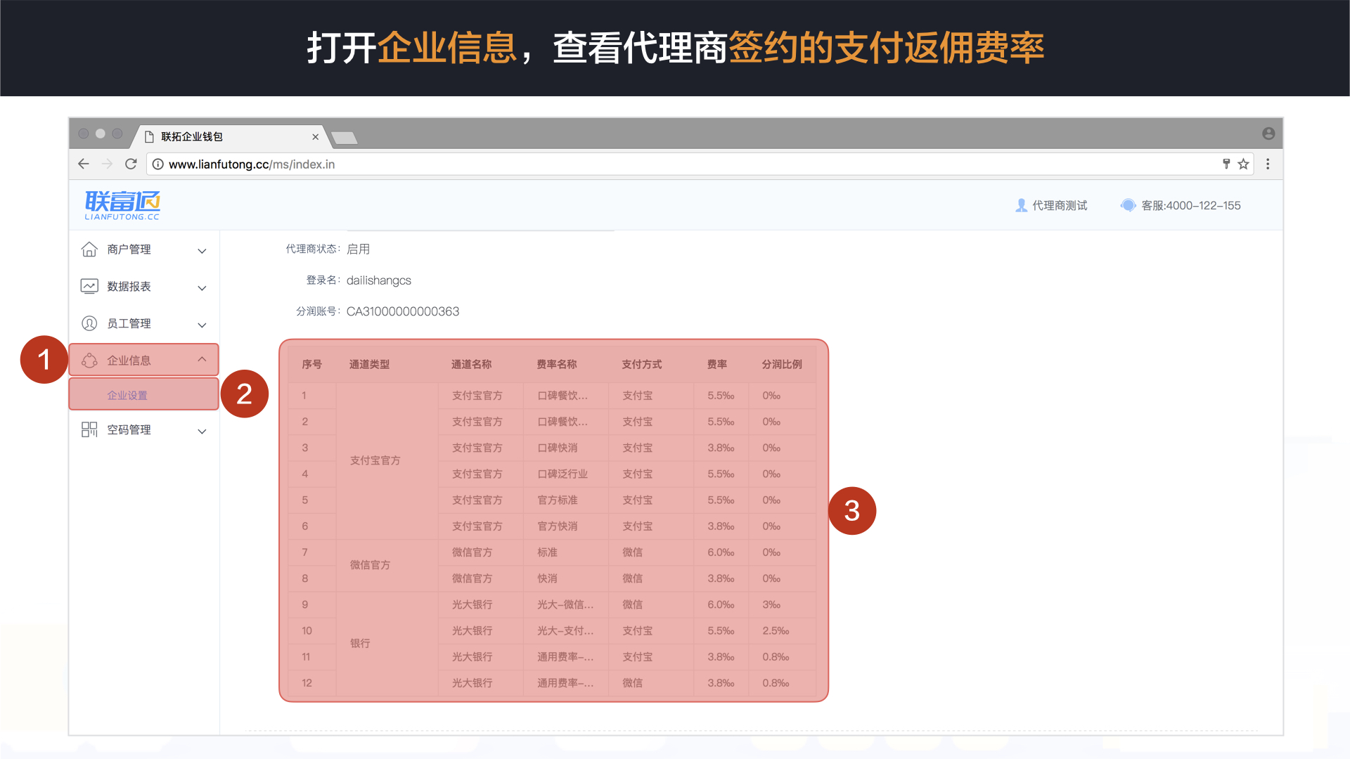The image size is (1350, 759).
Task: Open a new browser tab
Action: (345, 138)
